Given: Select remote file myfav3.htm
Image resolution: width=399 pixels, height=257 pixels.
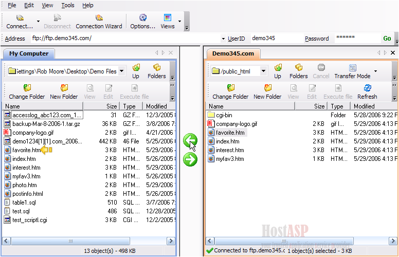Looking at the screenshot, I should point(230,159).
